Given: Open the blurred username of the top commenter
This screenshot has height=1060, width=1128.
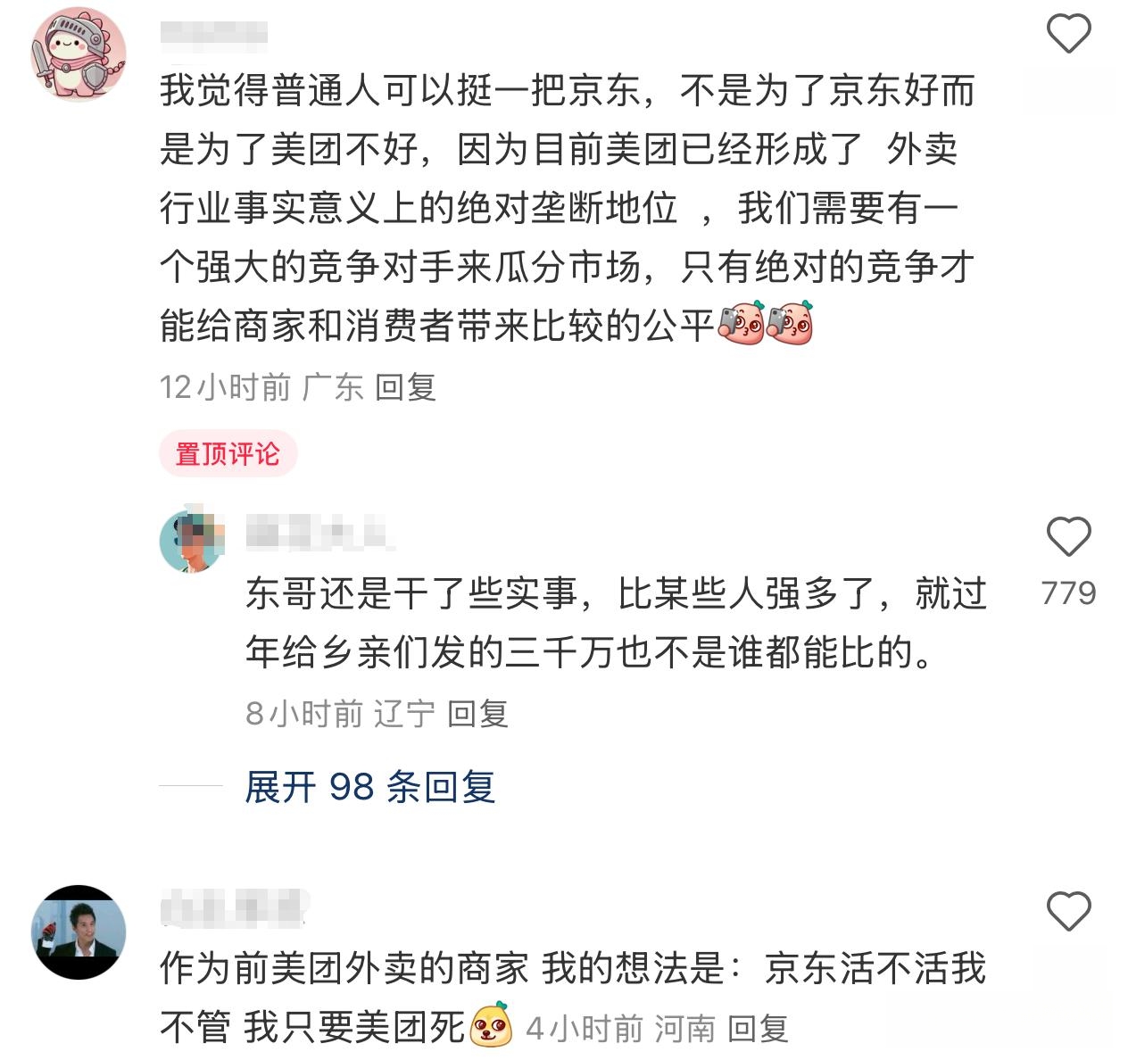Looking at the screenshot, I should tap(214, 34).
